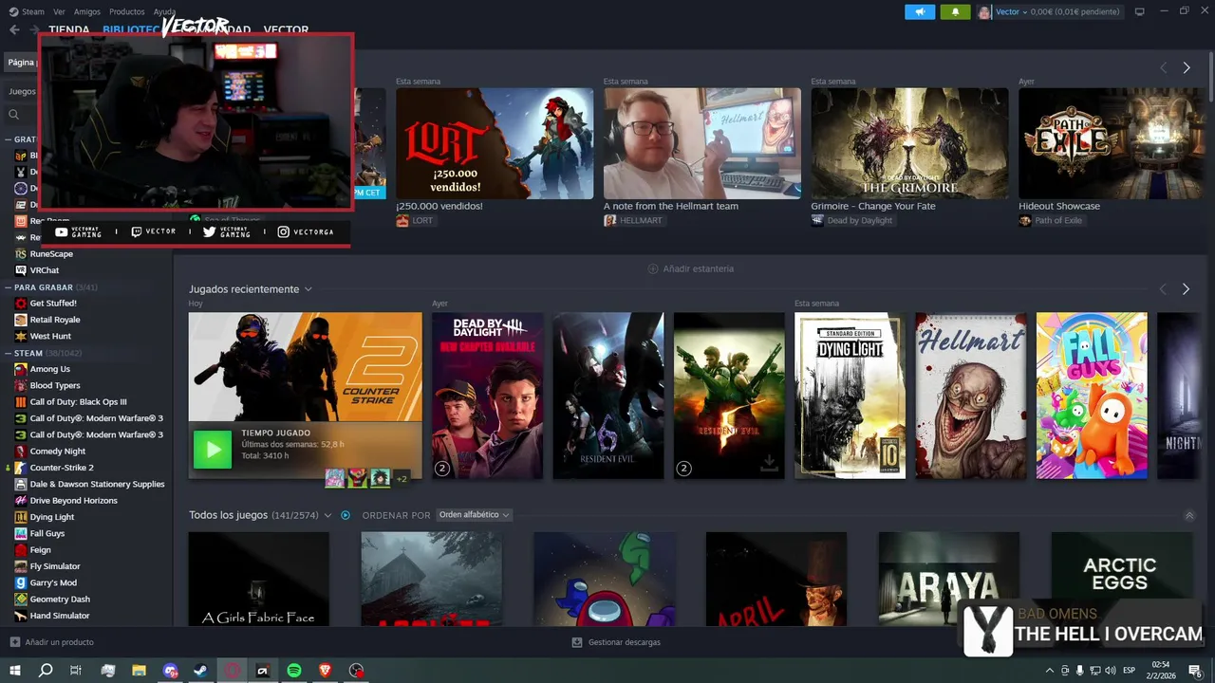Viewport: 1215px width, 683px height.
Task: Open Steam announcements megaphone button
Action: tap(919, 11)
